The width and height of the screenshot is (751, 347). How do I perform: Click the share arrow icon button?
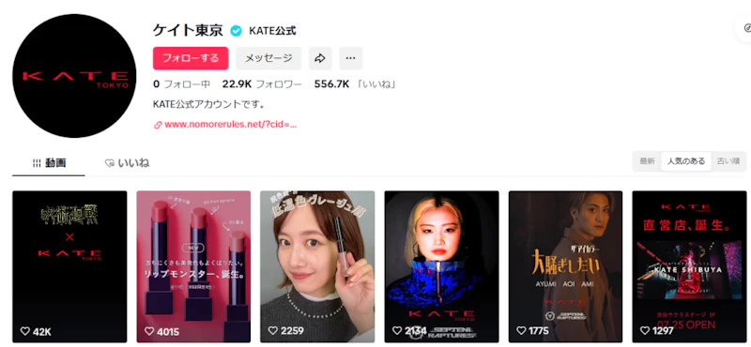(320, 58)
